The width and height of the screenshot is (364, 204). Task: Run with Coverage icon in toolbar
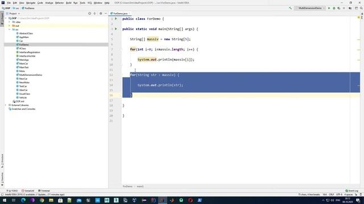click(x=339, y=8)
